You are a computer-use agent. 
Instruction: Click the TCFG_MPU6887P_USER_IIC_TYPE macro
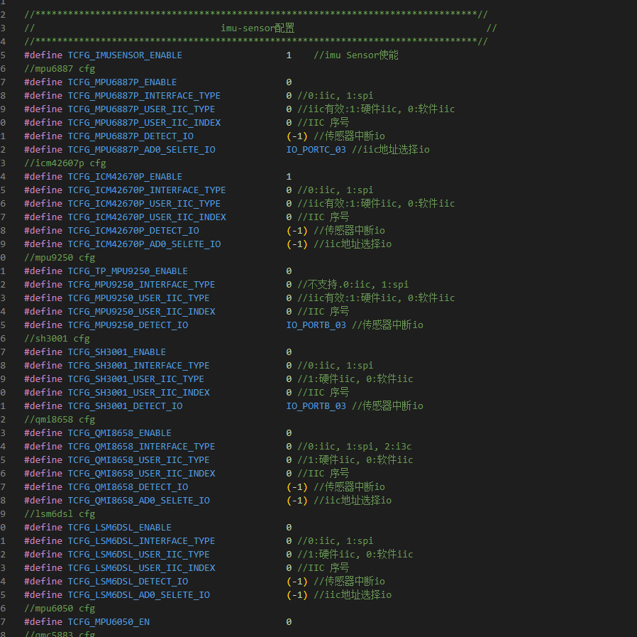141,109
